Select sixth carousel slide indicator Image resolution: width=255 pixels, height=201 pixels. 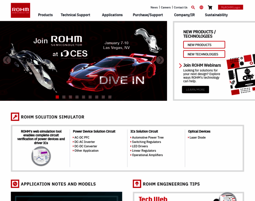[90, 97]
